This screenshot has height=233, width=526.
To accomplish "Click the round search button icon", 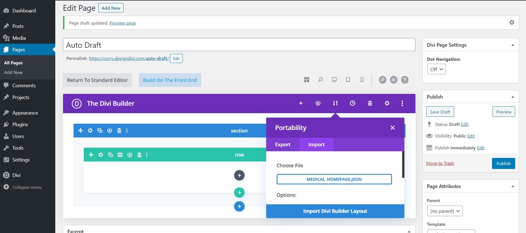I will tap(383, 80).
